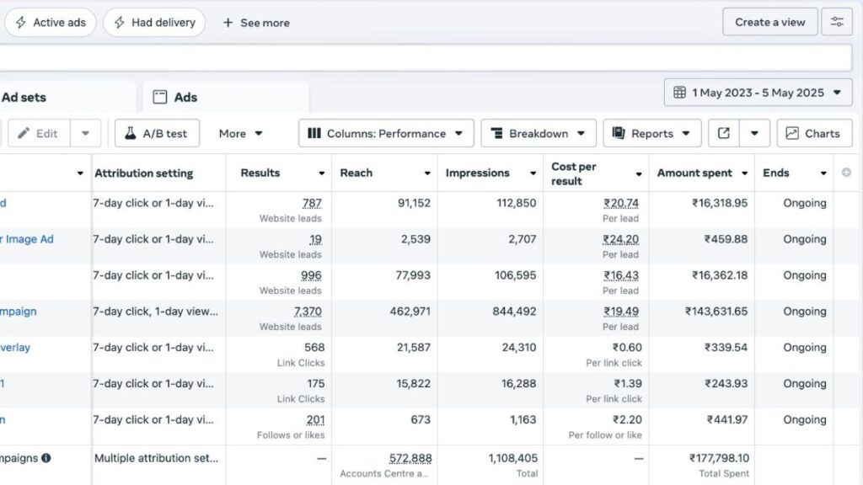The image size is (863, 485).
Task: Click the A/B test flask button
Action: (157, 133)
